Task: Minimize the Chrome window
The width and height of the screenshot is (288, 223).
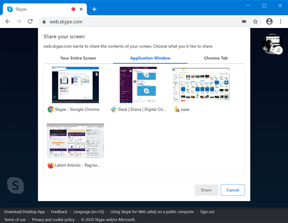Action: (x=248, y=5)
